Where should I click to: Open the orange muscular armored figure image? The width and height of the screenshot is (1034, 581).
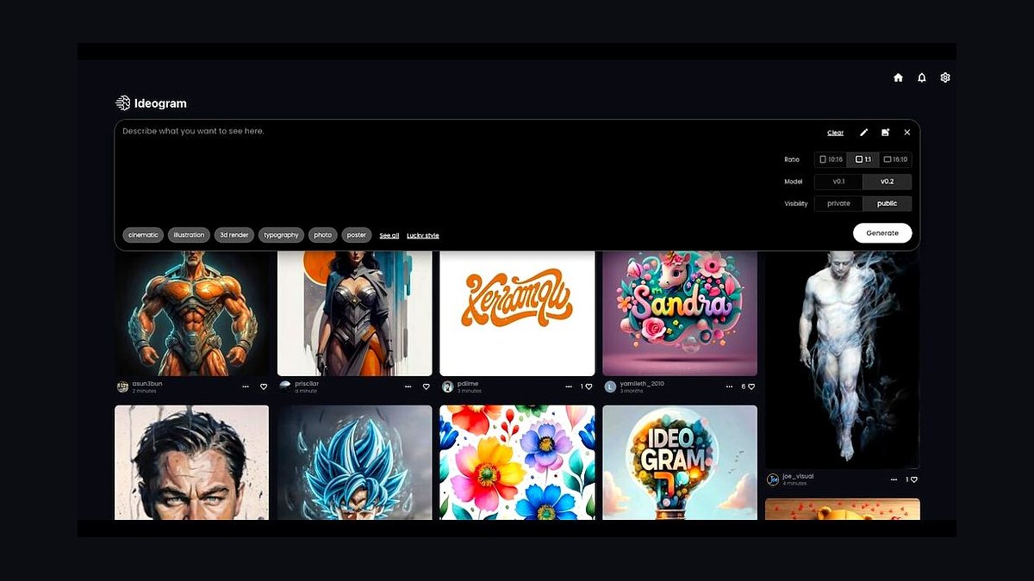[192, 313]
